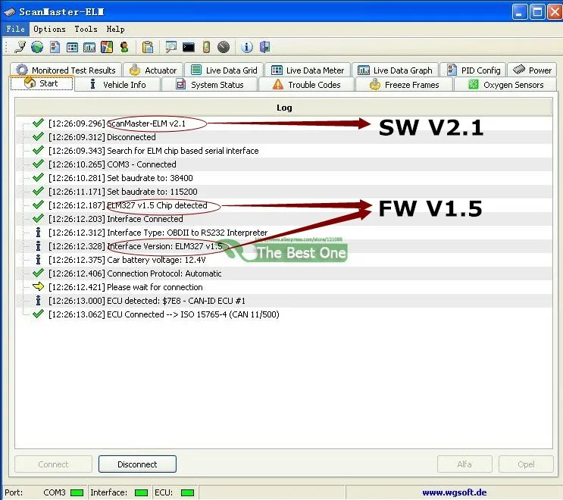Viewport: 563px width, 500px height.
Task: Open the Live Data Grid tab
Action: tap(224, 70)
